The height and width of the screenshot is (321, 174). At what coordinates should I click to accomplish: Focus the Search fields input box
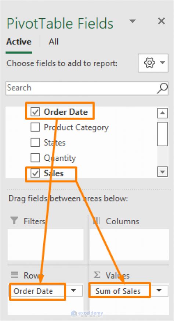pos(81,88)
